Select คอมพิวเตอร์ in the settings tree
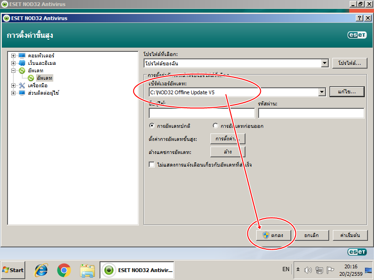This screenshot has width=374, height=280. point(41,56)
